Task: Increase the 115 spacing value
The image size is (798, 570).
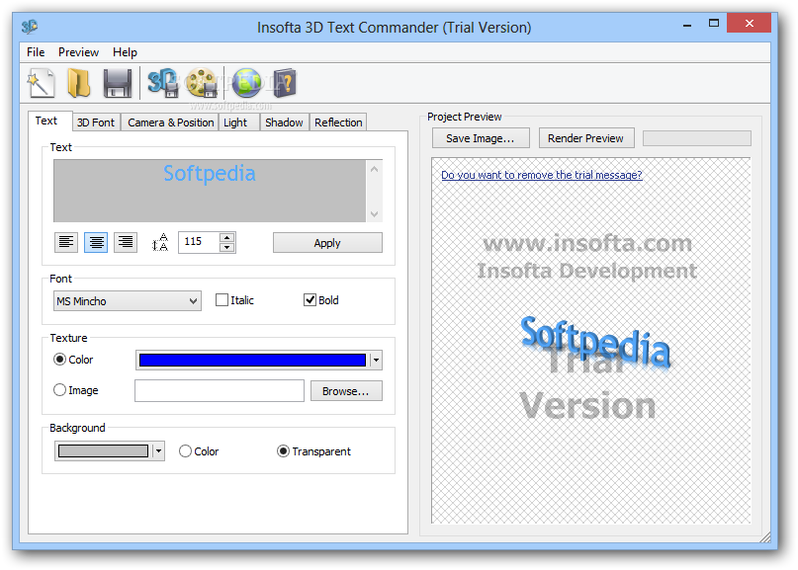Action: (x=227, y=237)
